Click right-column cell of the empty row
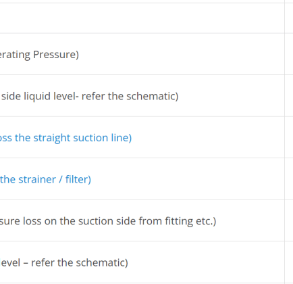 point(289,18)
